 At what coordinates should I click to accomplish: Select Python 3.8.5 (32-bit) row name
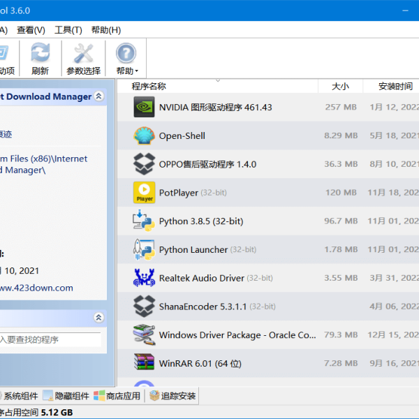click(x=201, y=221)
